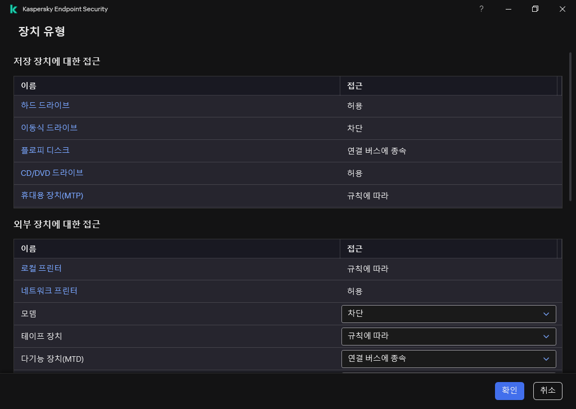Open 휴대용 장치(MTP) settings
The height and width of the screenshot is (409, 576).
pos(52,196)
